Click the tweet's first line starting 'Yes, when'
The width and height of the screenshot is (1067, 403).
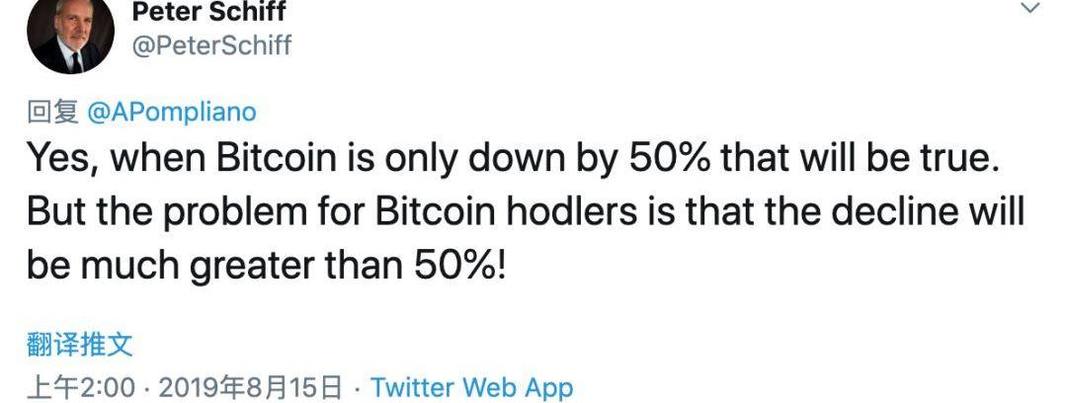pyautogui.click(x=513, y=159)
